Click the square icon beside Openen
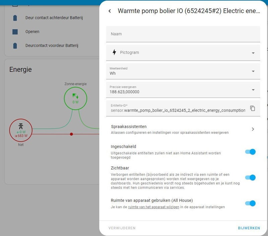The image size is (268, 236). (x=15, y=32)
